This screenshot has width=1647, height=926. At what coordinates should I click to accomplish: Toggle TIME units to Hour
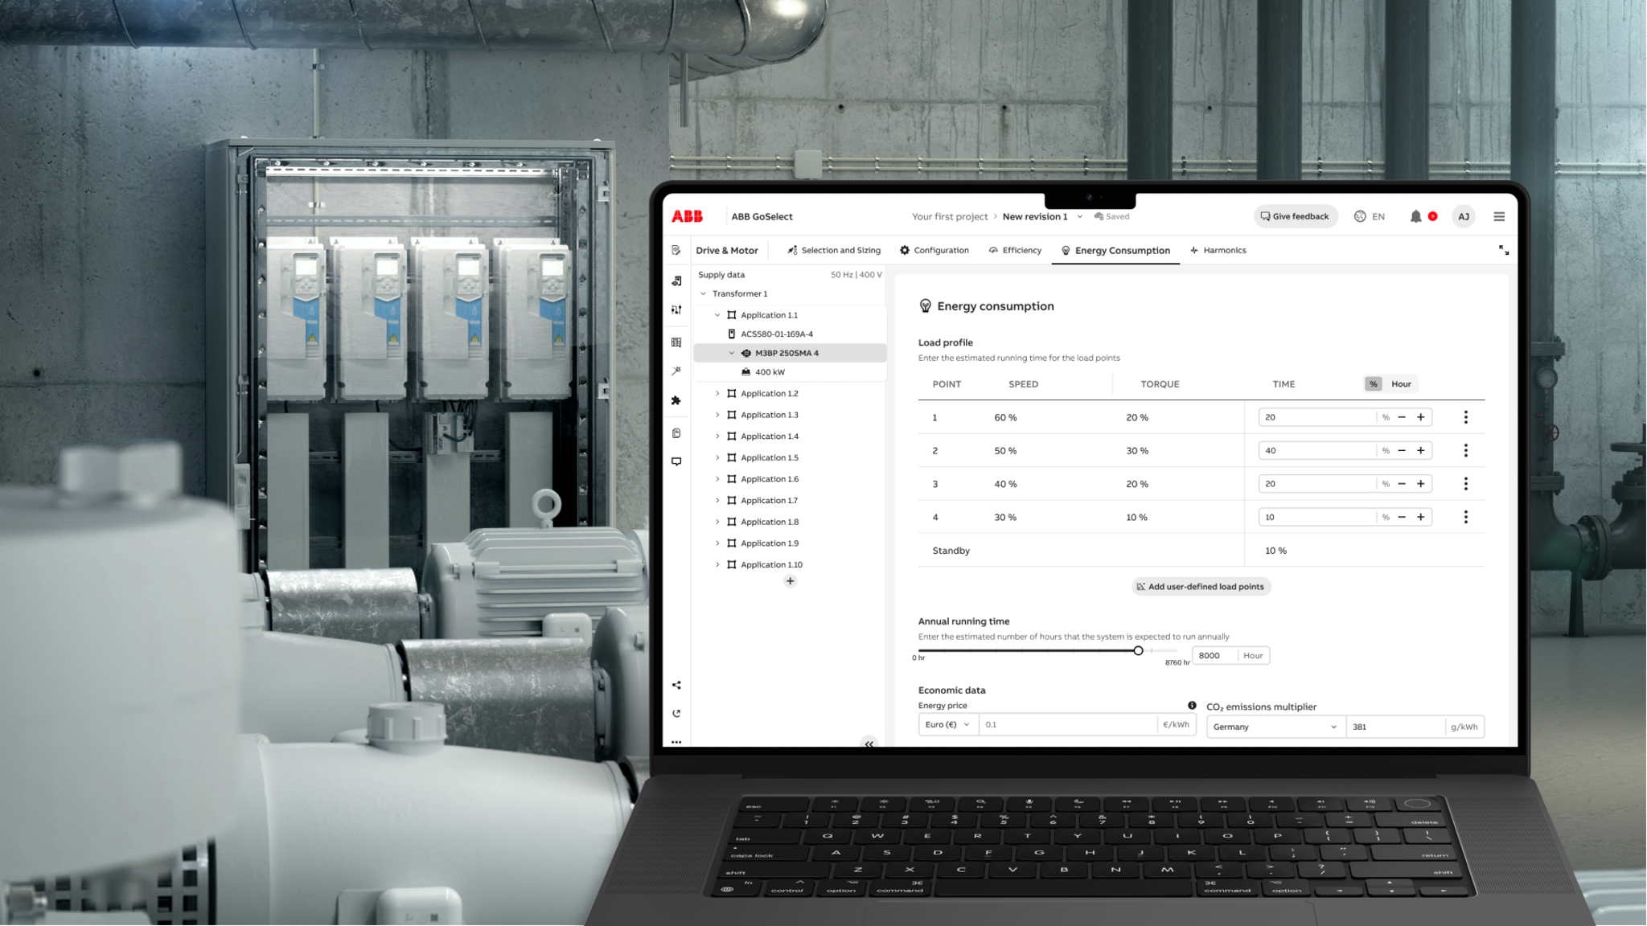tap(1401, 383)
